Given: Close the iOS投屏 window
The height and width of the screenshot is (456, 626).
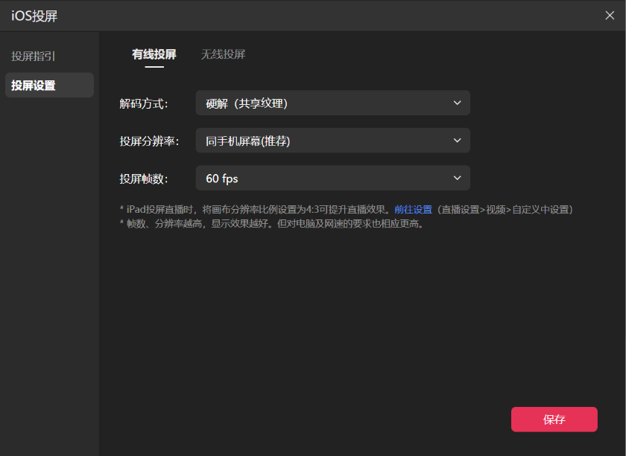Looking at the screenshot, I should 610,16.
